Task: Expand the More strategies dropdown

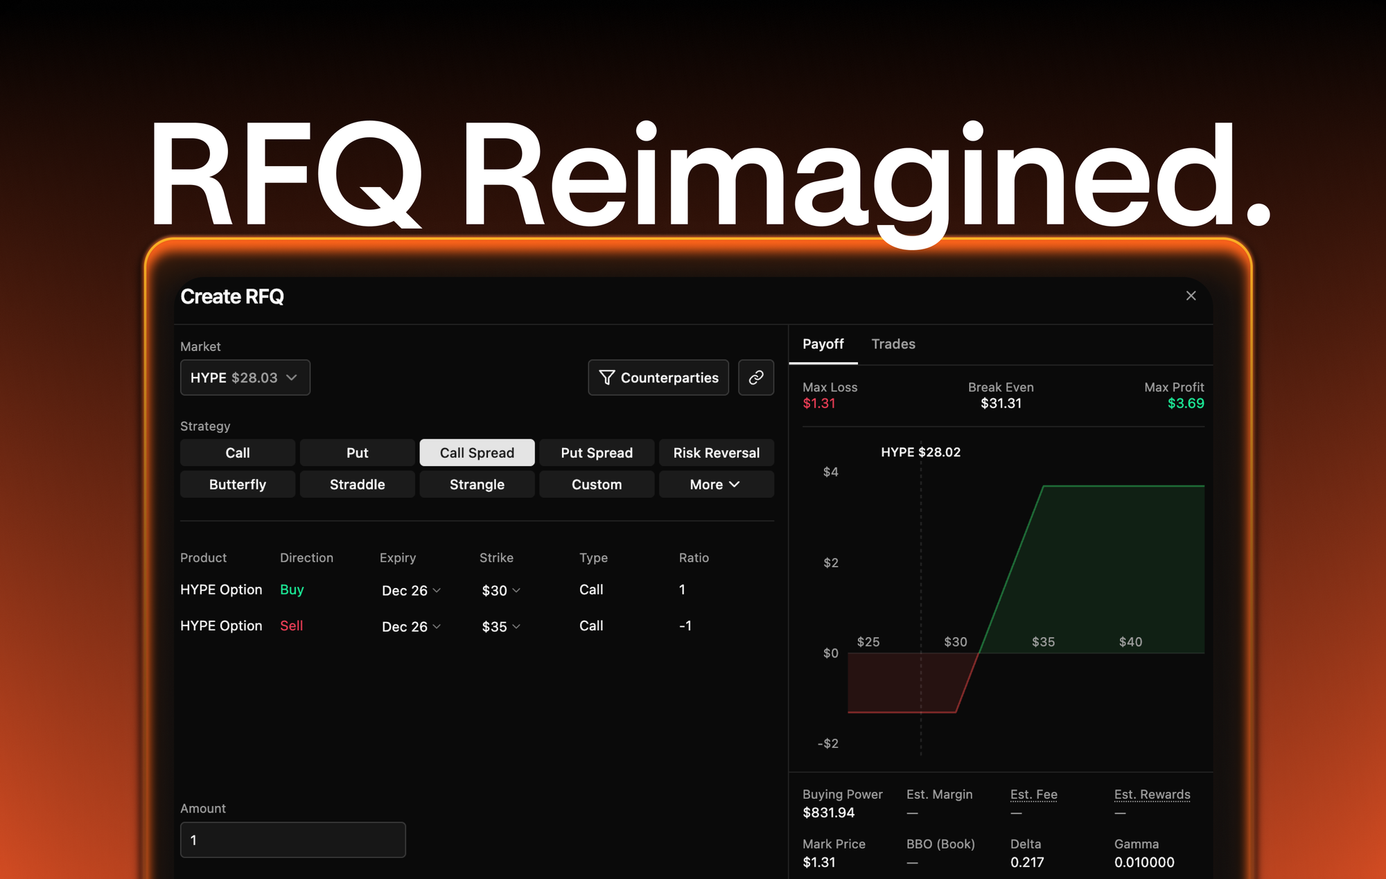Action: coord(716,484)
